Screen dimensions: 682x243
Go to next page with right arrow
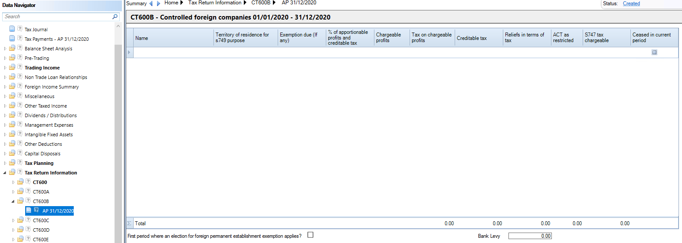pyautogui.click(x=158, y=3)
